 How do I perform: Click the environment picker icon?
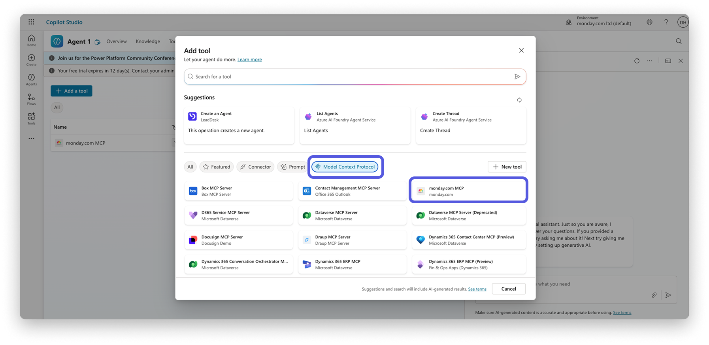coord(568,22)
